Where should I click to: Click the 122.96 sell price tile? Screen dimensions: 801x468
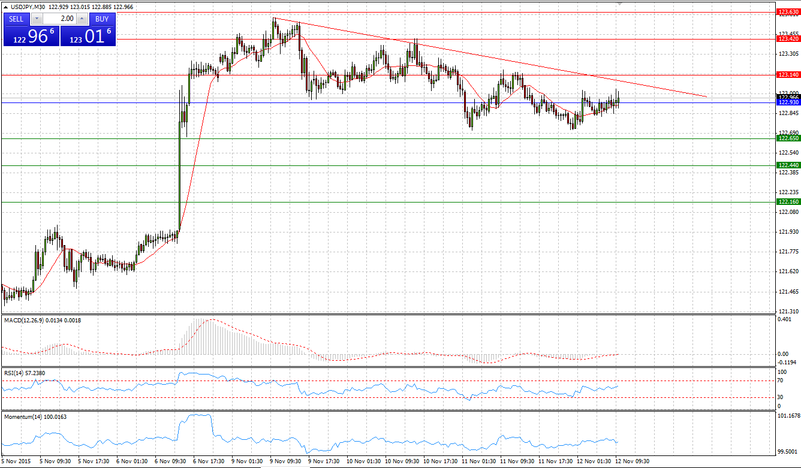tap(31, 36)
